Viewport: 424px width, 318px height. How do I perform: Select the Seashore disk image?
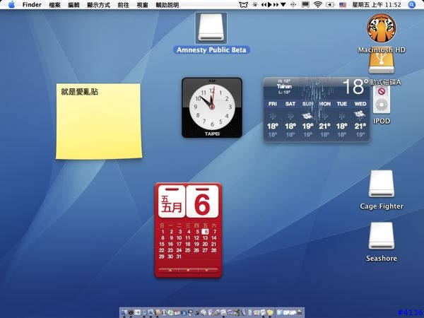[382, 236]
